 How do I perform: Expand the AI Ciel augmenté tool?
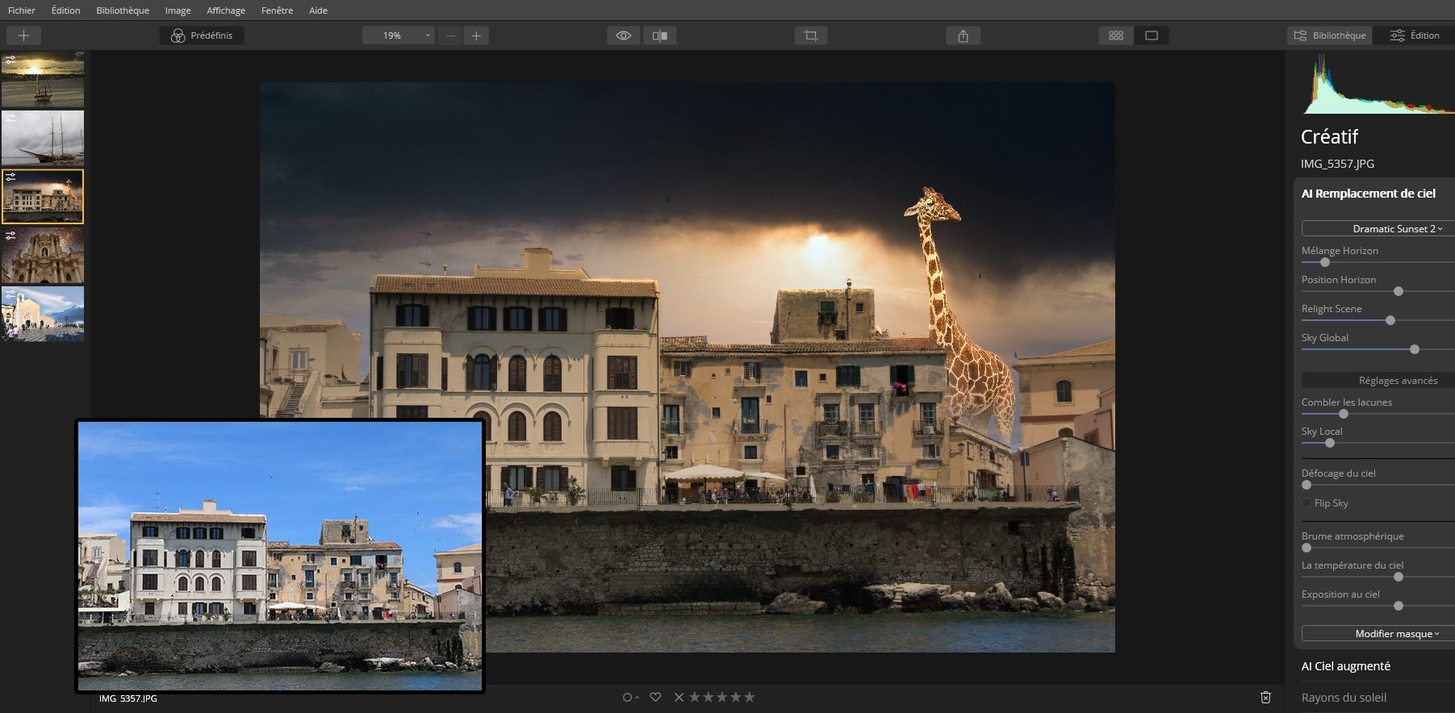(x=1345, y=666)
